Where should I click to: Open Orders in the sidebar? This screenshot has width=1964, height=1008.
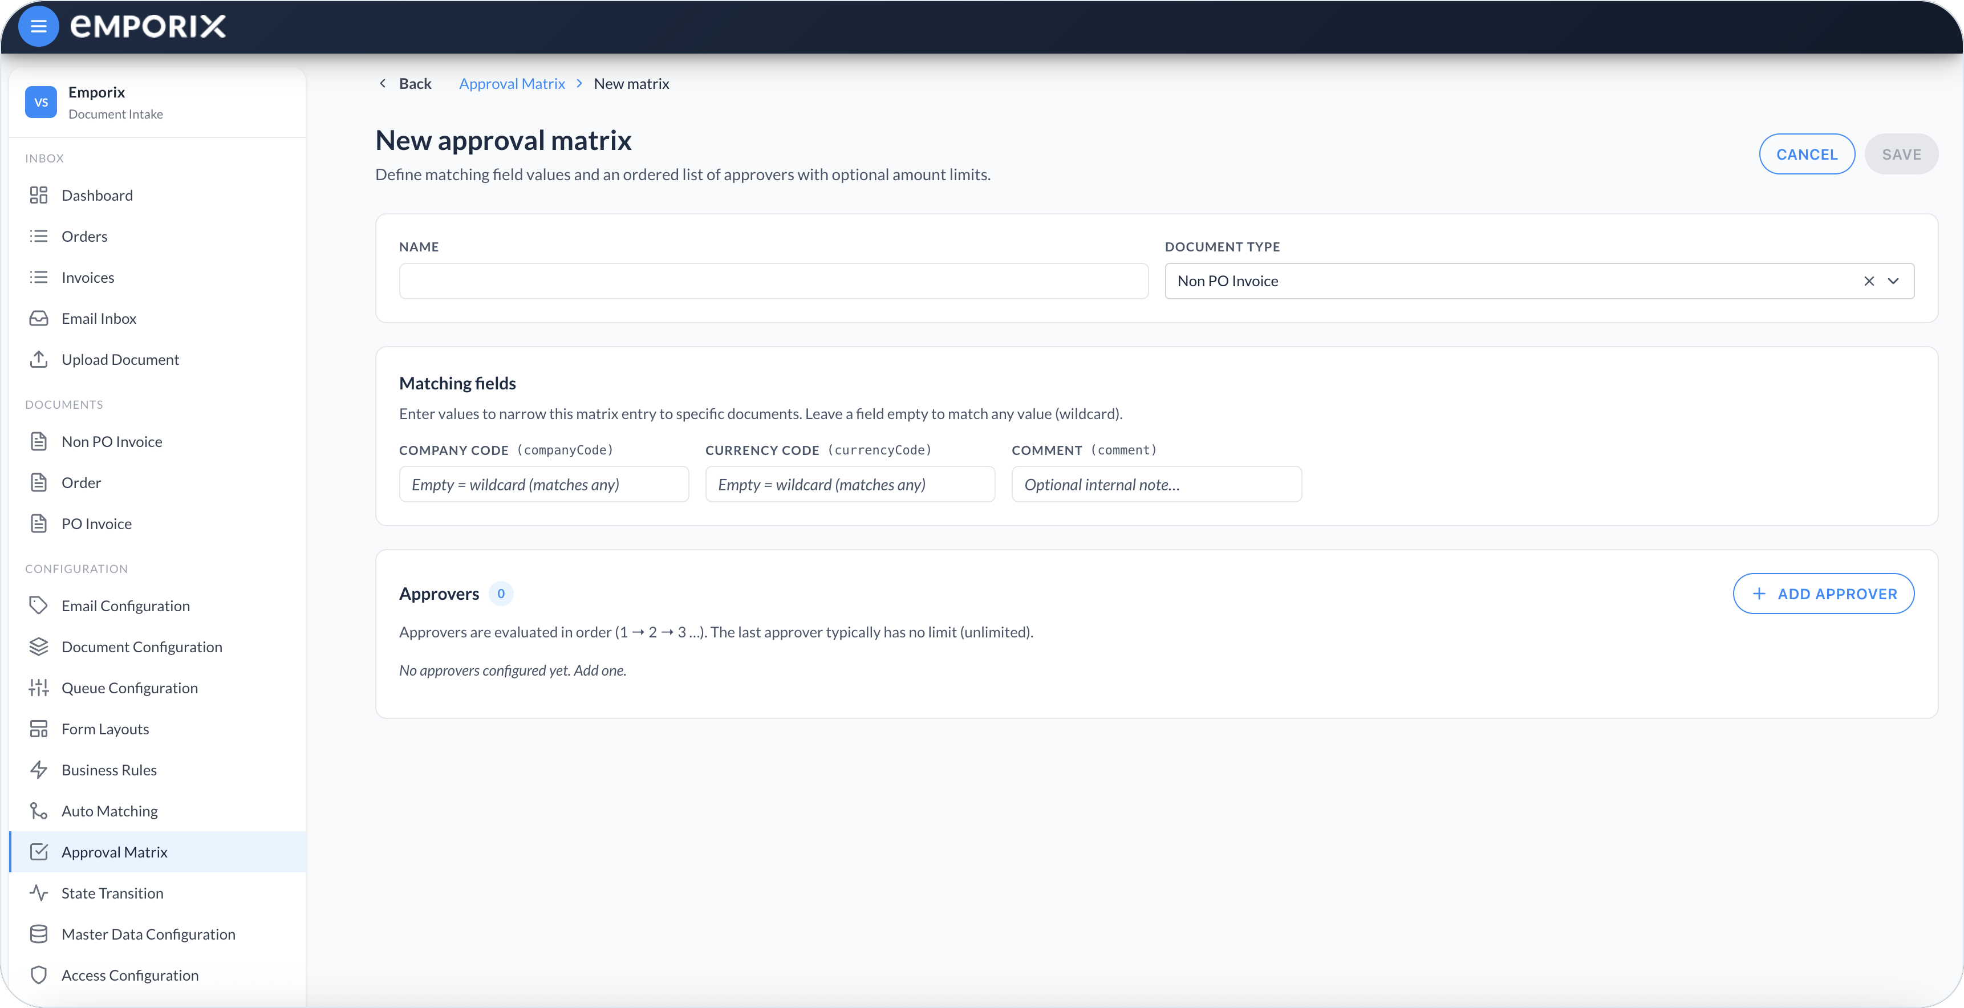click(x=157, y=237)
